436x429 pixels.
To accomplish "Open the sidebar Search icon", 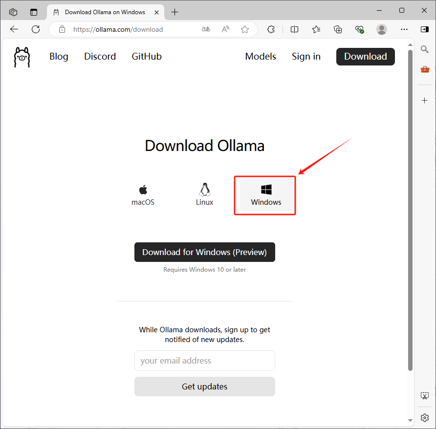I will 424,49.
